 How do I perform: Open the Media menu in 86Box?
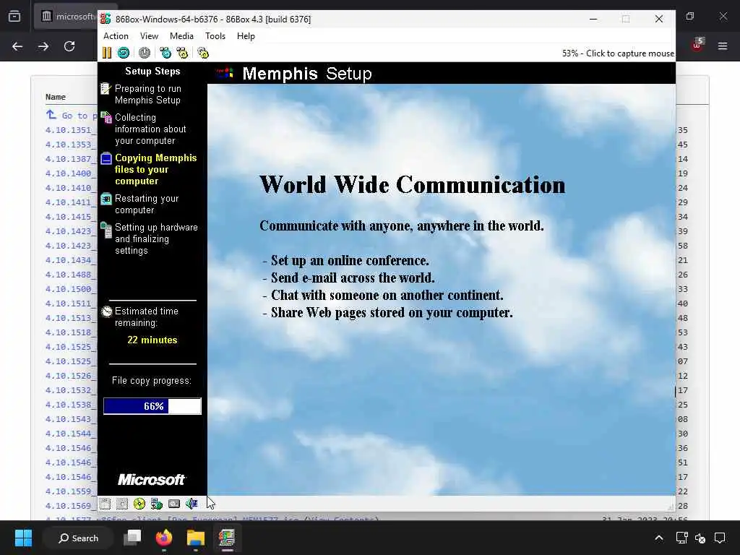pos(181,36)
